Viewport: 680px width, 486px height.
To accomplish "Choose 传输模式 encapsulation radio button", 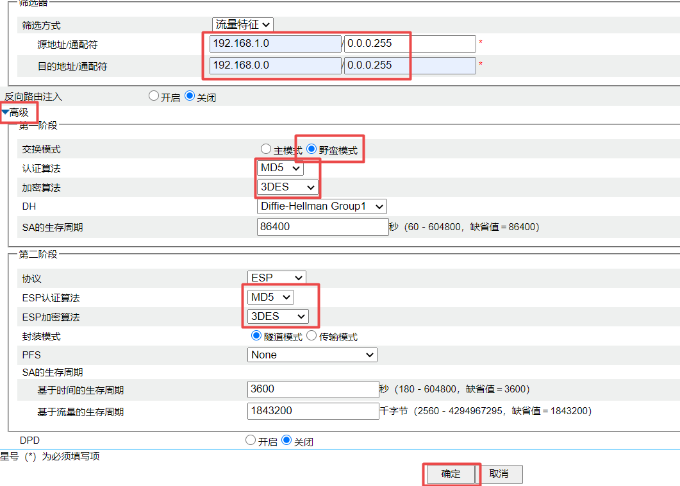I will click(311, 335).
